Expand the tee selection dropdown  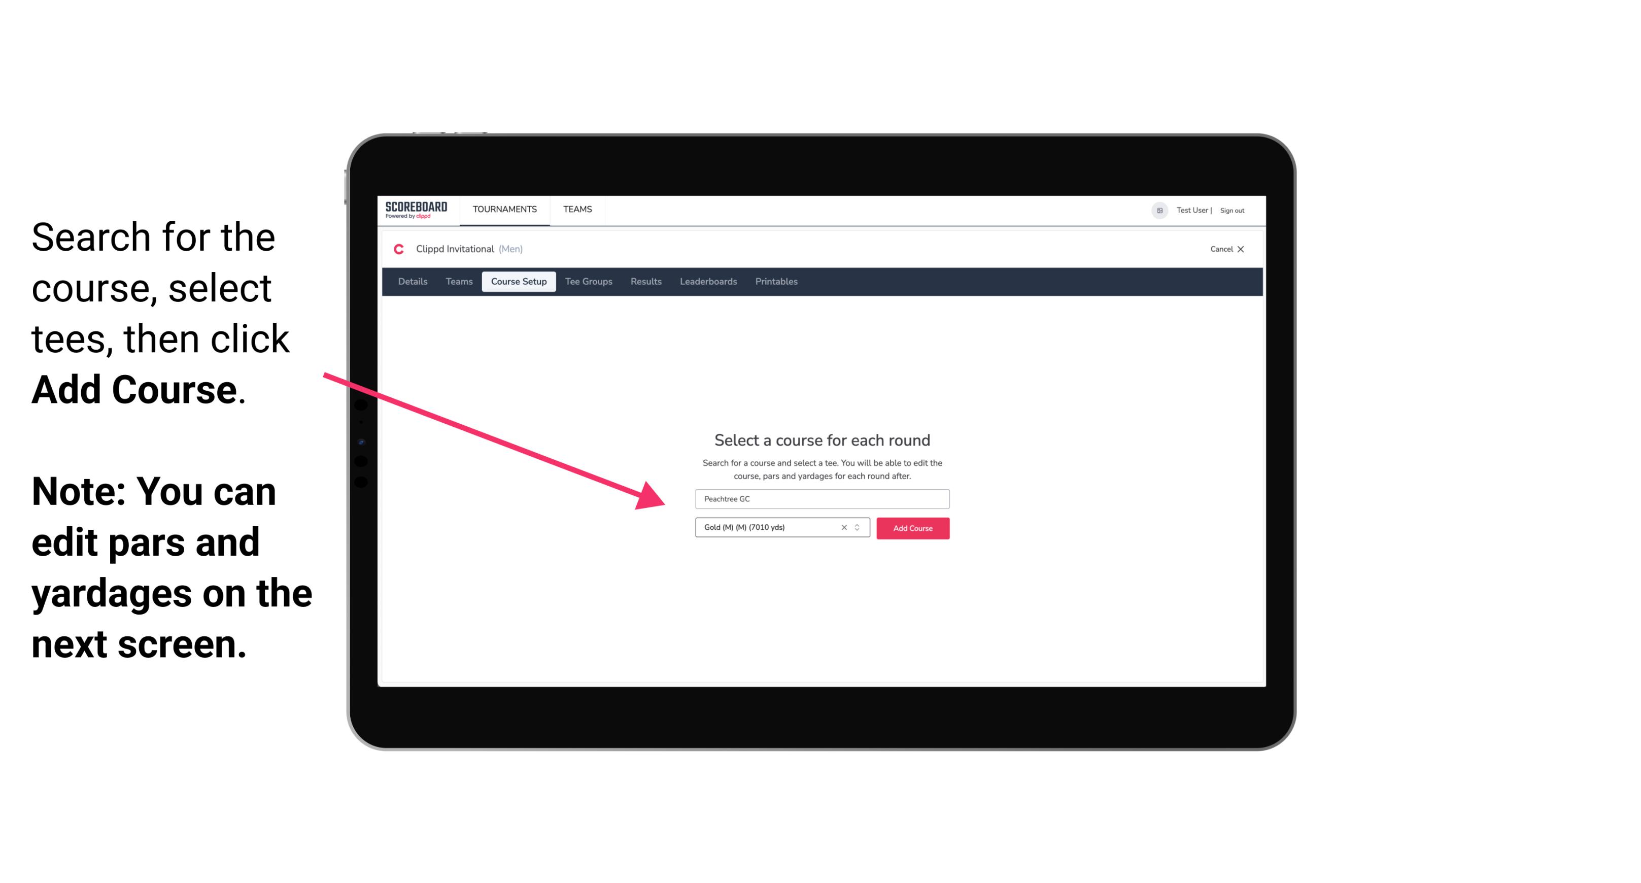point(859,528)
